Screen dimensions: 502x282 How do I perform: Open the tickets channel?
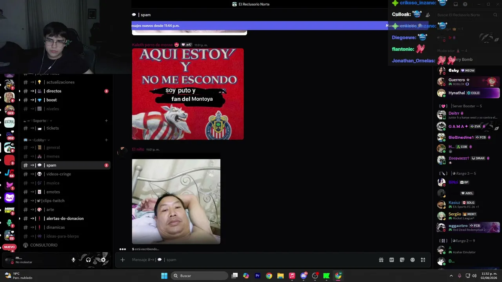tap(65, 128)
